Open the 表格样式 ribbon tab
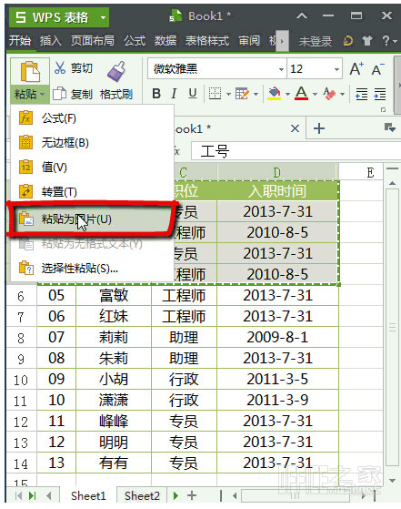The width and height of the screenshot is (401, 509). (x=207, y=41)
